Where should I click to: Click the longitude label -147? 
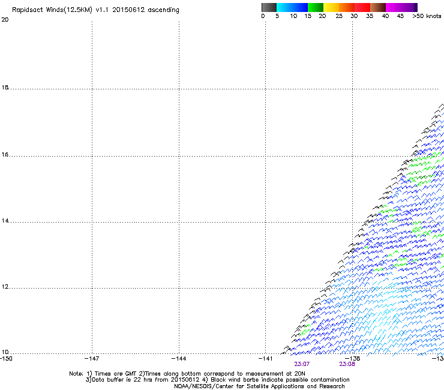92,359
